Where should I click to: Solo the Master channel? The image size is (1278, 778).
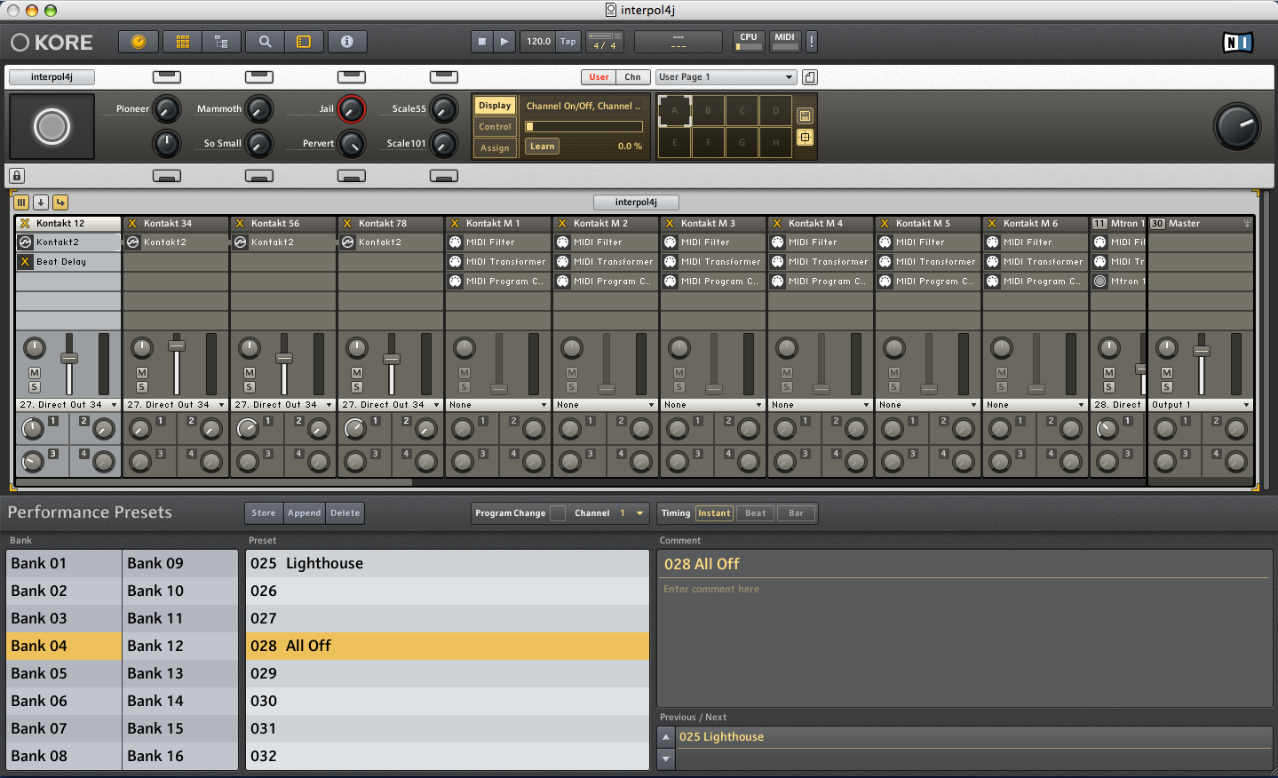[1167, 387]
